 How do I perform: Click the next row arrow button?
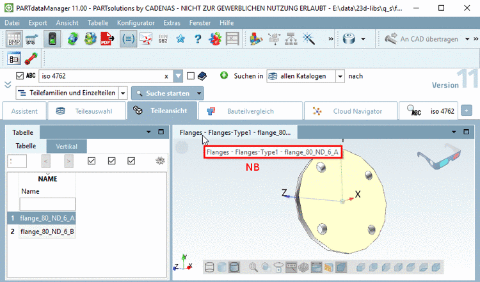(x=68, y=161)
